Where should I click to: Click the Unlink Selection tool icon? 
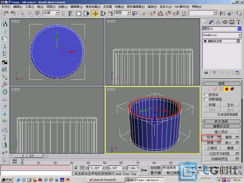tap(30, 13)
